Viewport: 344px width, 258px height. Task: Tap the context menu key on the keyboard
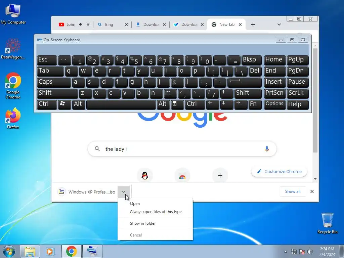pyautogui.click(x=177, y=104)
